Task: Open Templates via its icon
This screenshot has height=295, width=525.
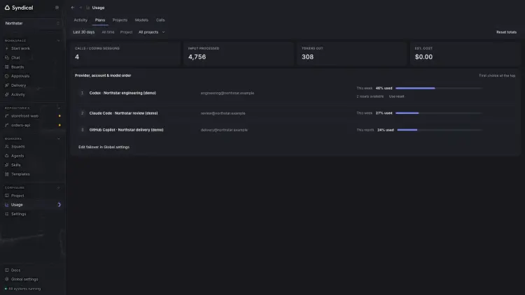Action: tap(7, 174)
